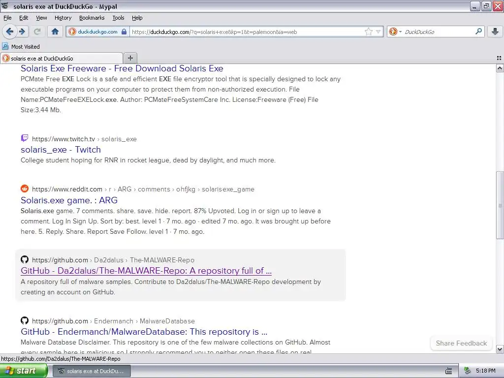Open 'Solaris.exe game. : ARG' result
504x378 pixels.
(x=69, y=200)
